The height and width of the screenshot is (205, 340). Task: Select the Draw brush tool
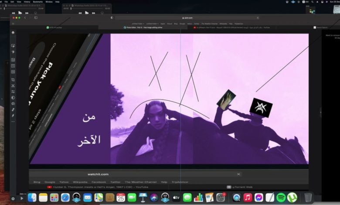[x=13, y=116]
